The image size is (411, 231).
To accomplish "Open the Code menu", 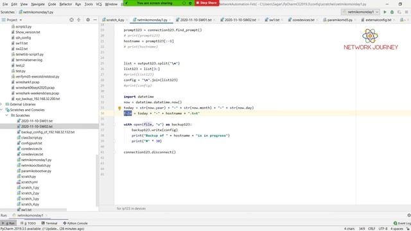I will [x=52, y=4].
